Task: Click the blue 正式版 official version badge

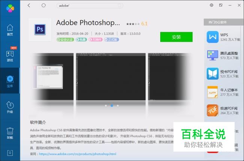Action: pos(111,39)
